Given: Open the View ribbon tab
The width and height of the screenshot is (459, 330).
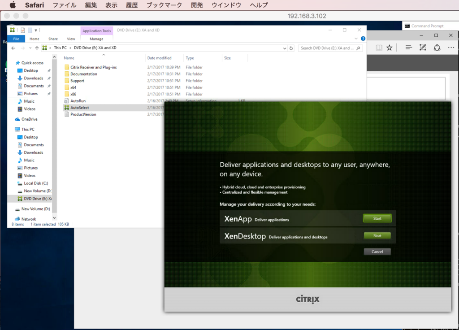Looking at the screenshot, I should [71, 39].
